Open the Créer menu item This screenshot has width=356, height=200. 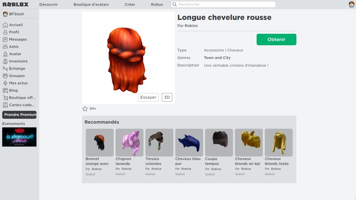click(x=130, y=4)
